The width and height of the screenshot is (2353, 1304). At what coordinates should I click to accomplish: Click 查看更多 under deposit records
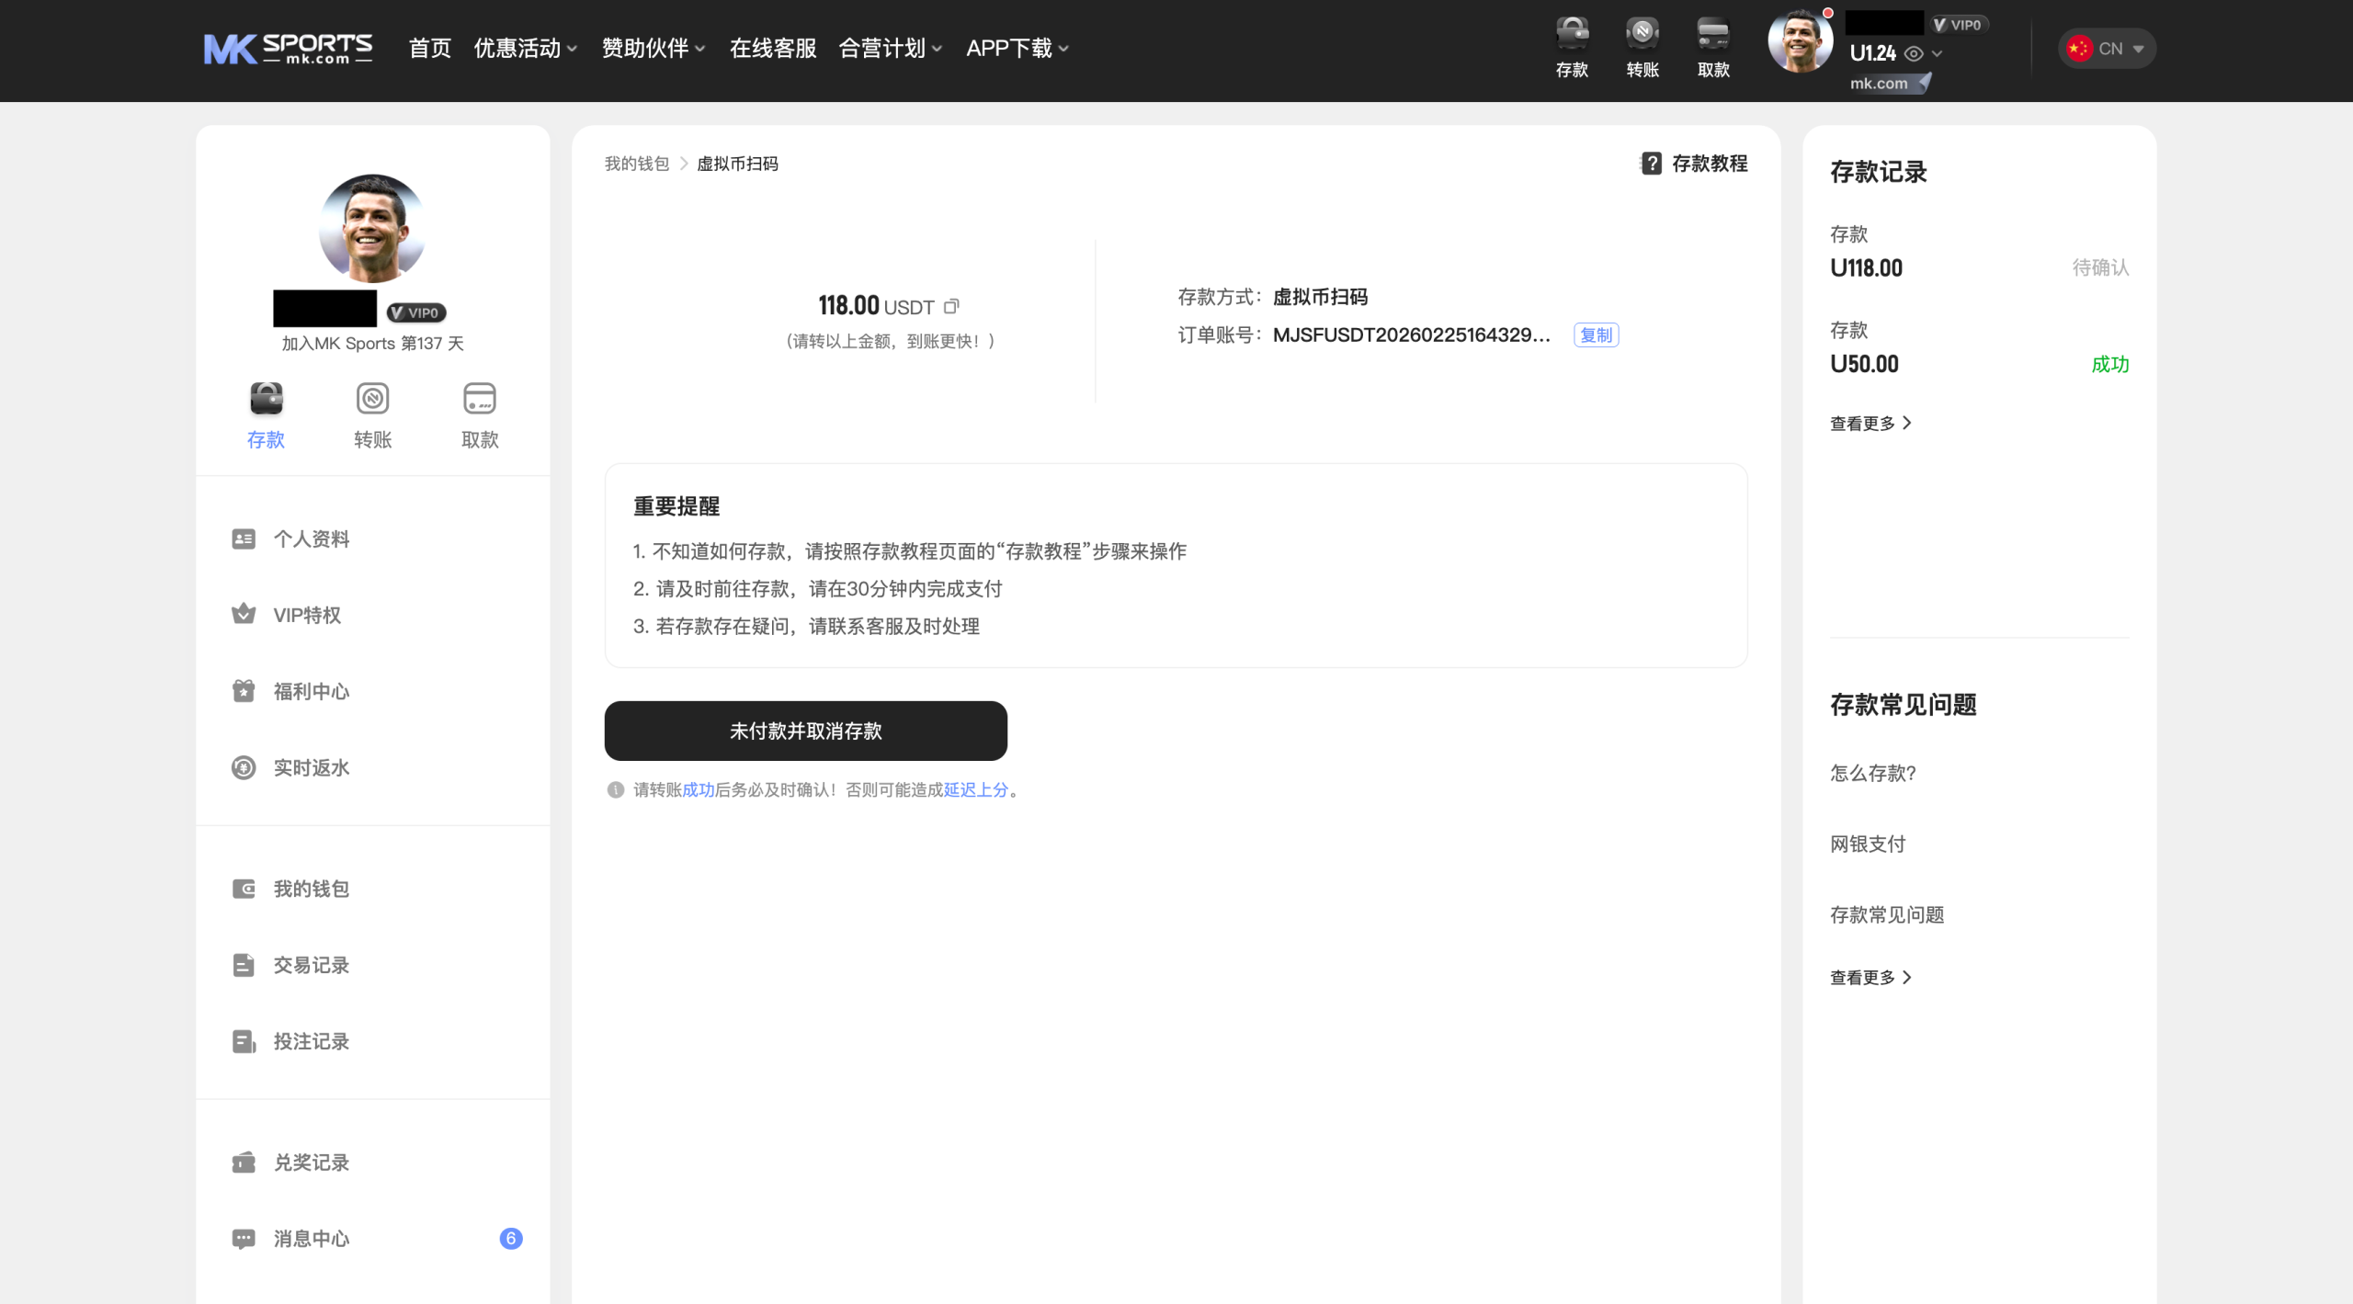click(x=1870, y=423)
